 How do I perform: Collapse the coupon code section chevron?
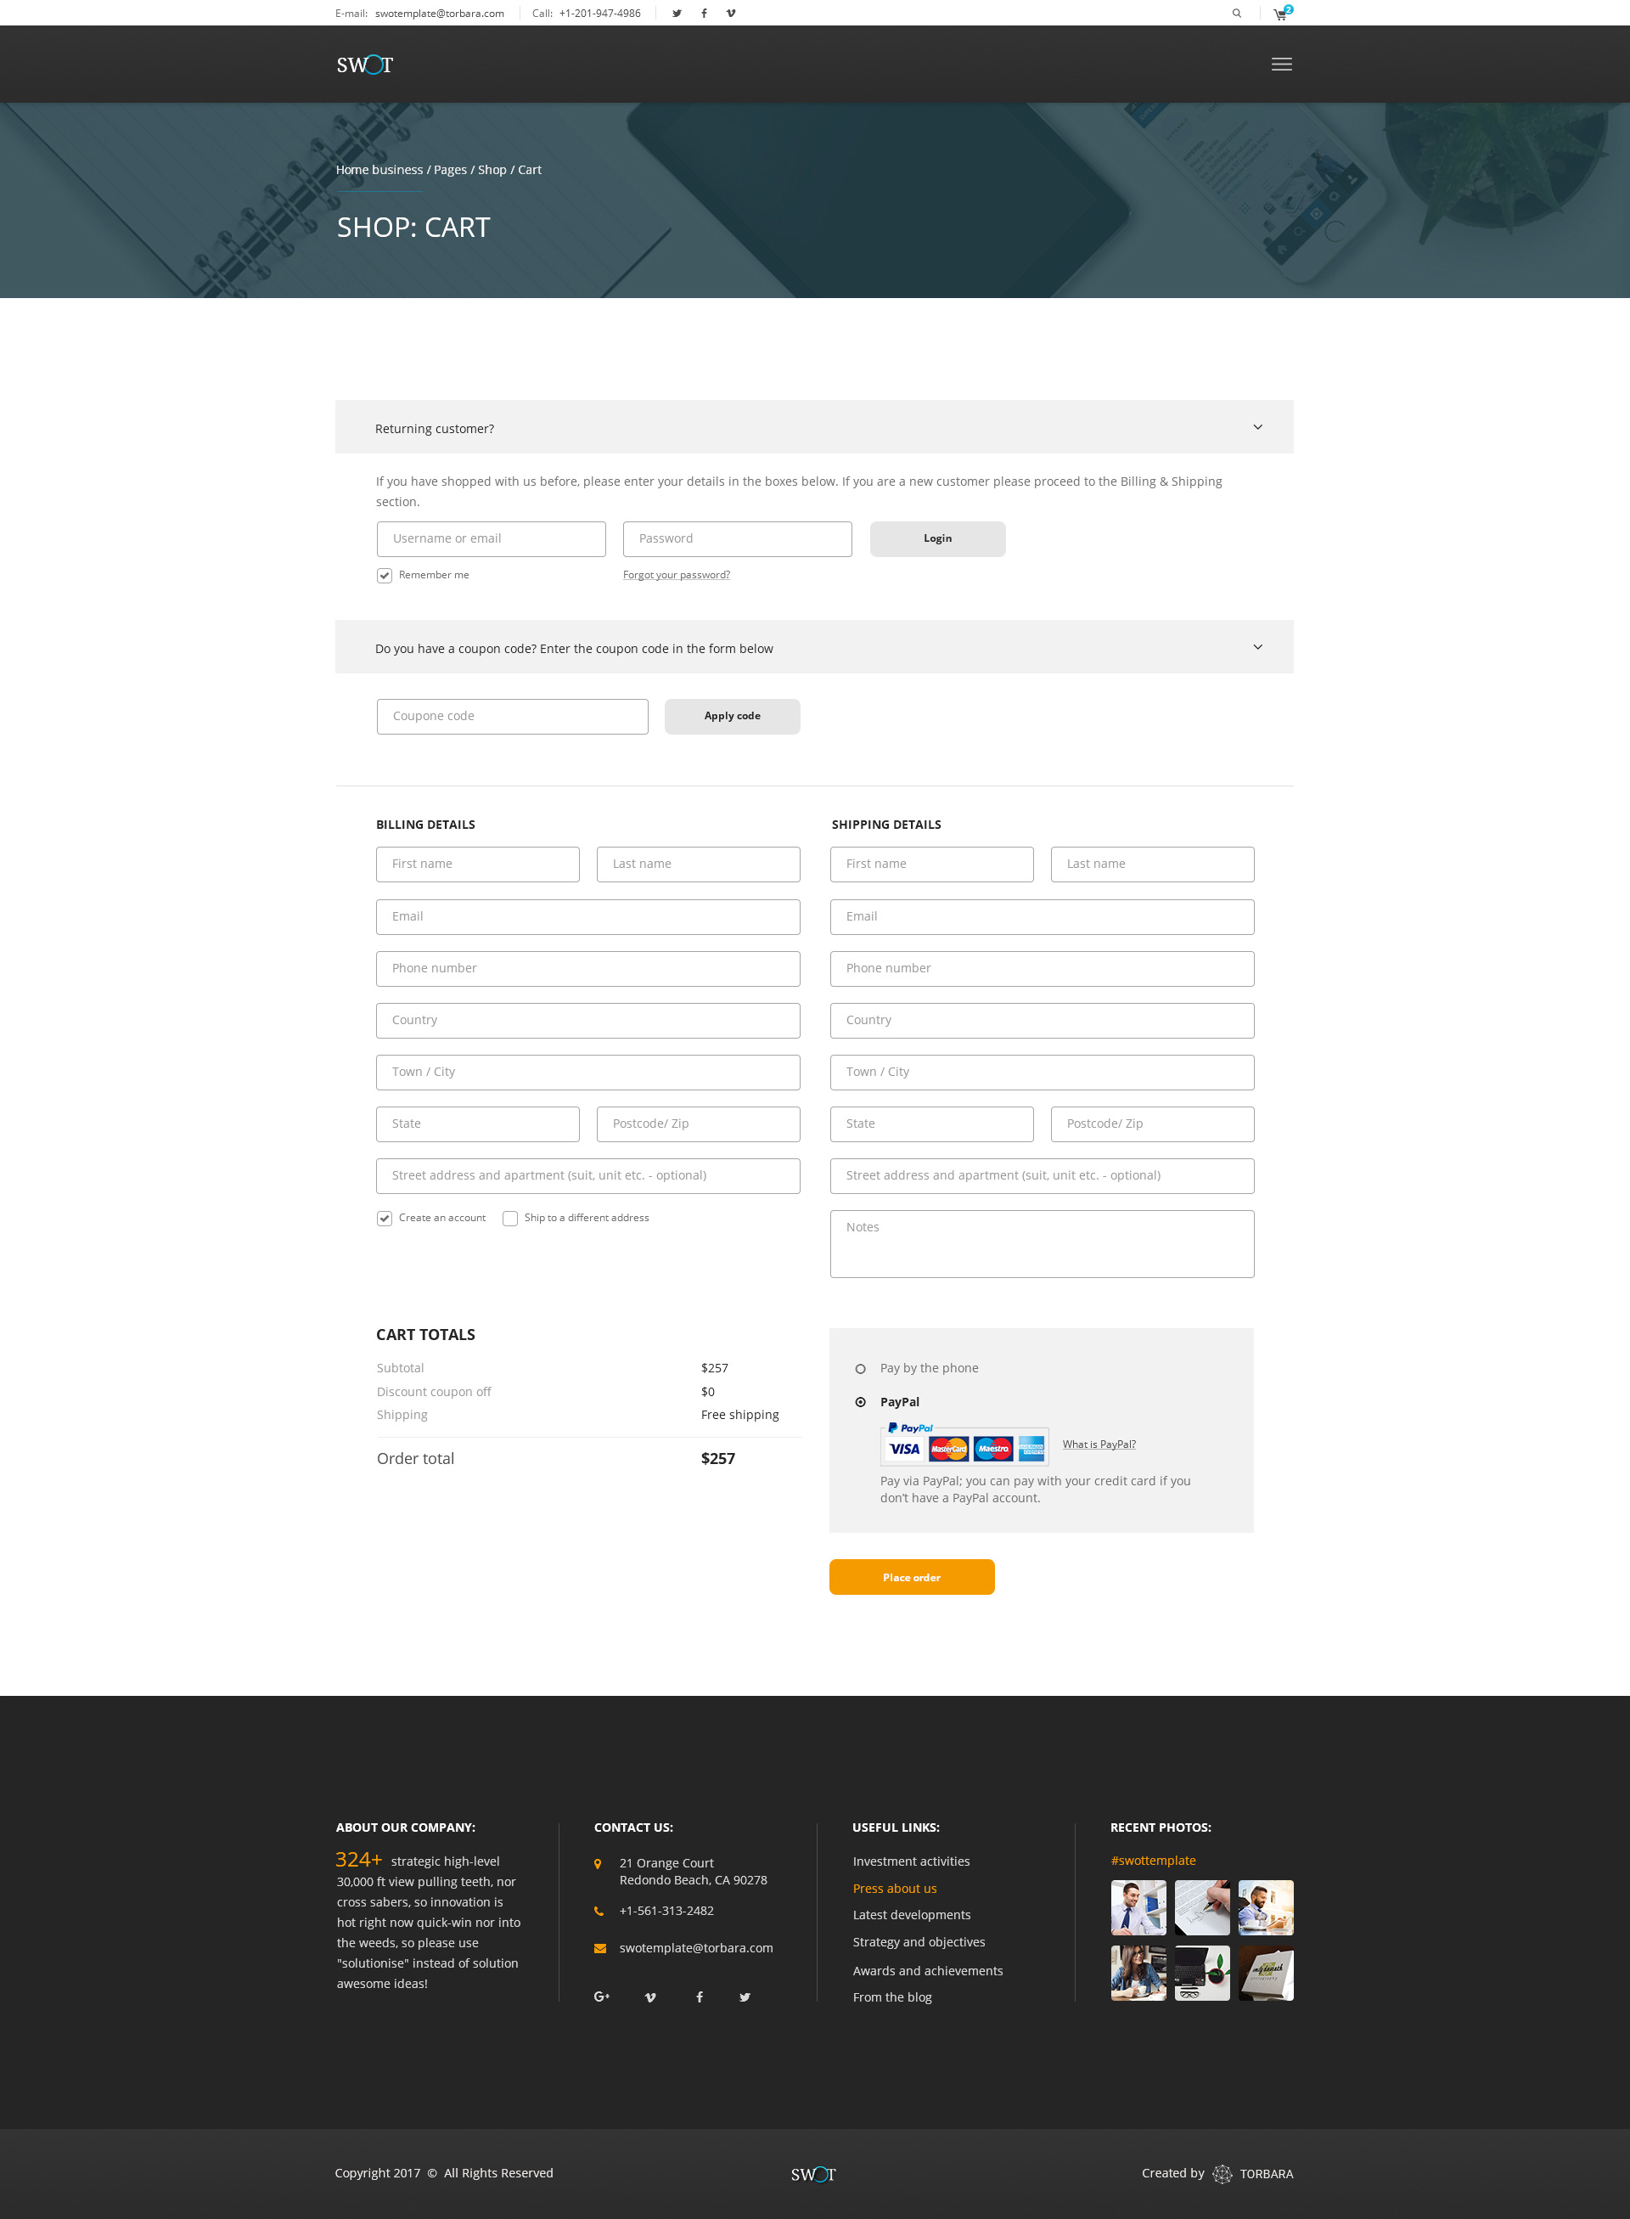click(x=1257, y=648)
